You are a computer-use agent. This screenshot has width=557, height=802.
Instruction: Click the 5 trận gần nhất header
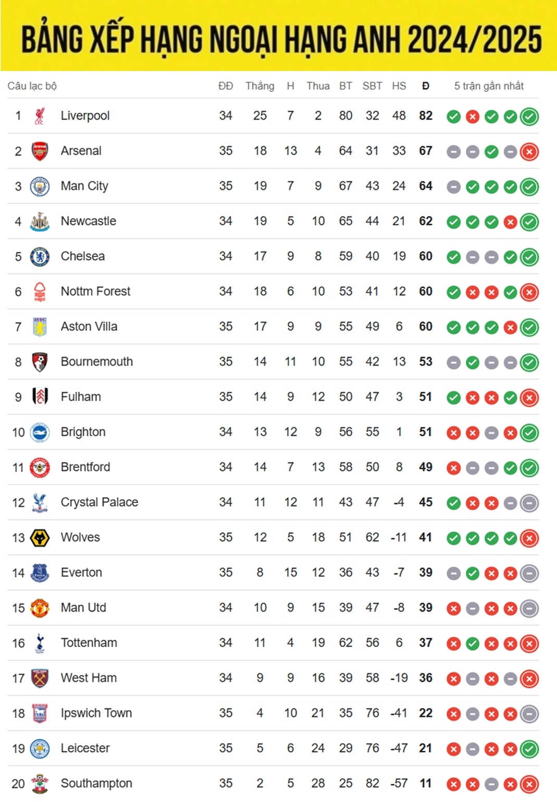coord(489,86)
